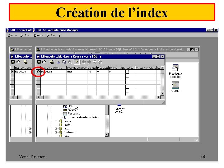Click icon of Types de données utilisateur node

coord(65,117)
